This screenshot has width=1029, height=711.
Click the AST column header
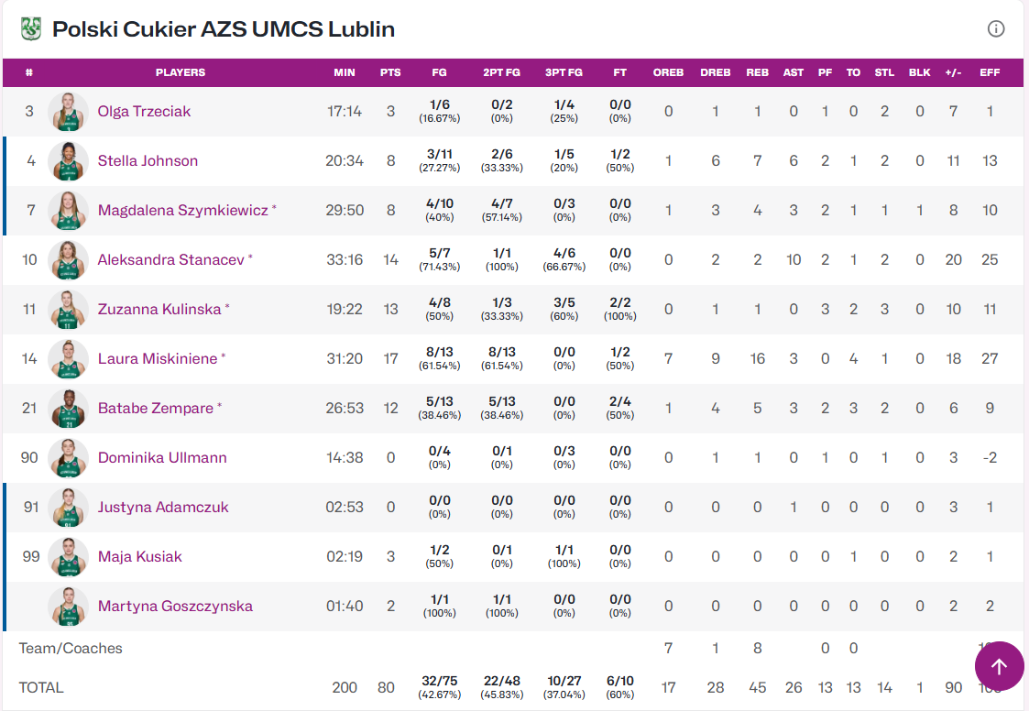(x=794, y=72)
